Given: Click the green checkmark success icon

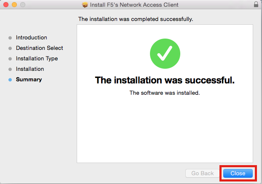Looking at the screenshot, I should point(165,54).
